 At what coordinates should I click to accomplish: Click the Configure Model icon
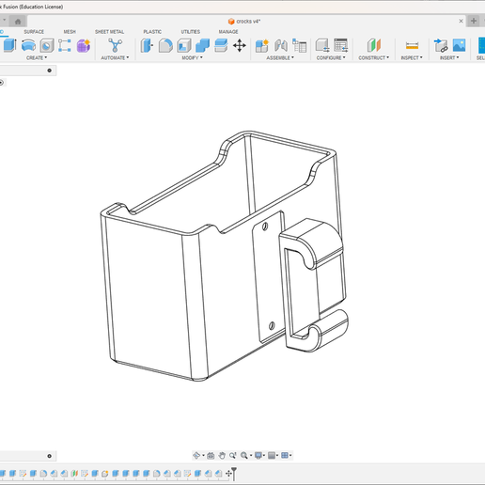322,45
